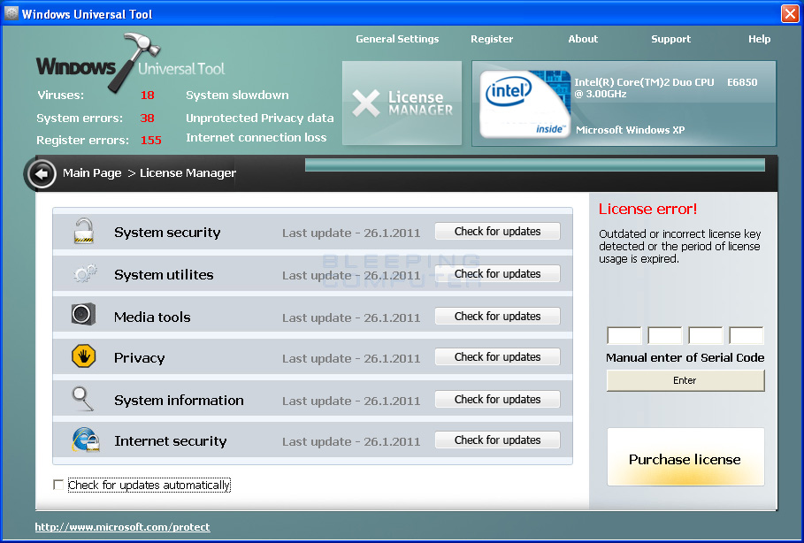Viewport: 804px width, 543px height.
Task: Check for updates for System security
Action: 497,231
